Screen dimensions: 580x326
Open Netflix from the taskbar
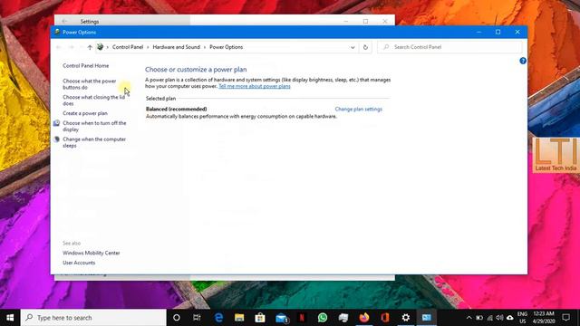pyautogui.click(x=302, y=318)
